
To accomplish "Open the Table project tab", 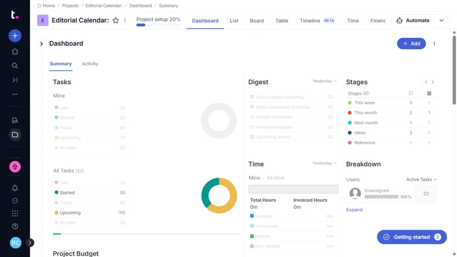I will [x=282, y=21].
